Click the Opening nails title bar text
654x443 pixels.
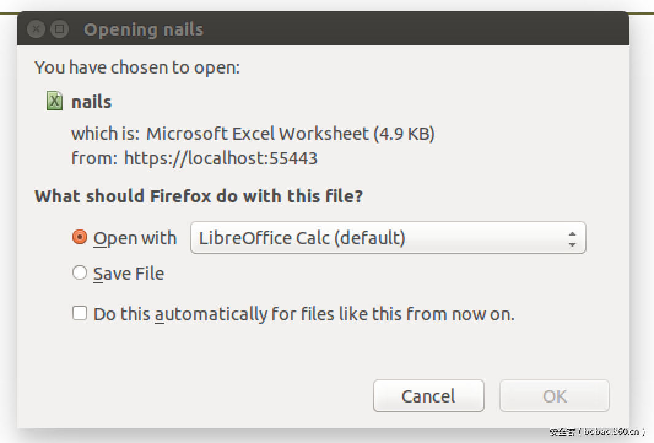(144, 29)
